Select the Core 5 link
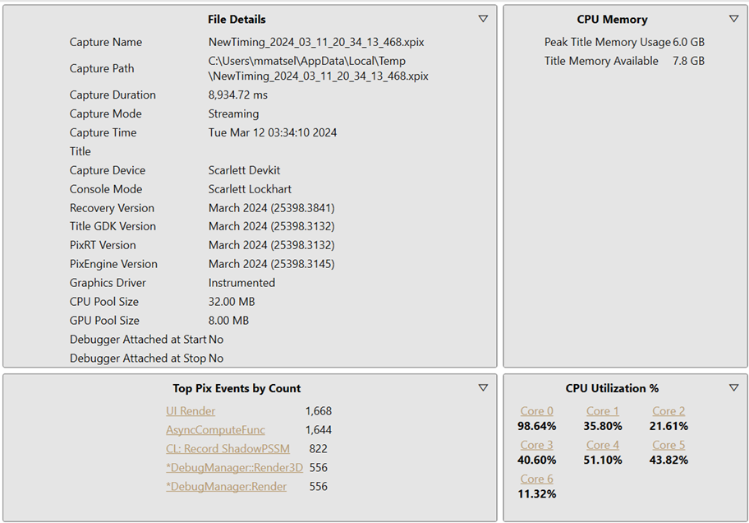This screenshot has width=749, height=523. pos(669,445)
